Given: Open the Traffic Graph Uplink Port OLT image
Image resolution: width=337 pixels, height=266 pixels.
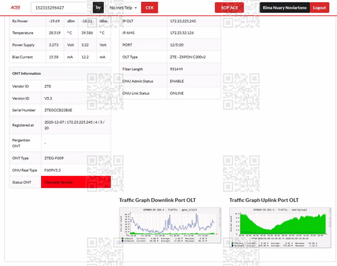Looking at the screenshot, I should click(x=280, y=228).
